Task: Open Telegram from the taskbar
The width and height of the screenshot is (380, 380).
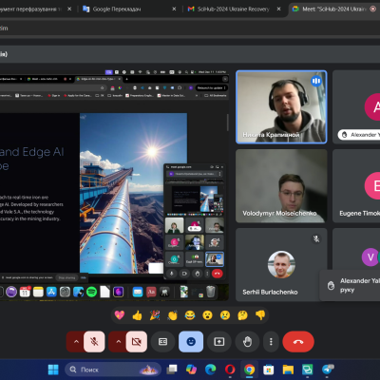Action: pos(328,370)
